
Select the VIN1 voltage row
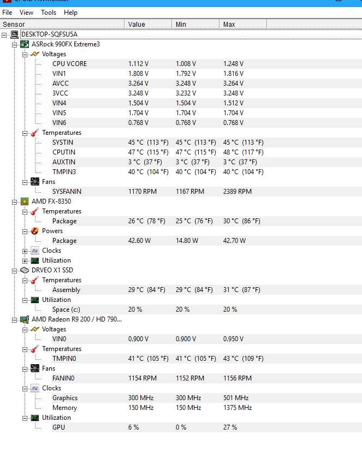coord(206,74)
